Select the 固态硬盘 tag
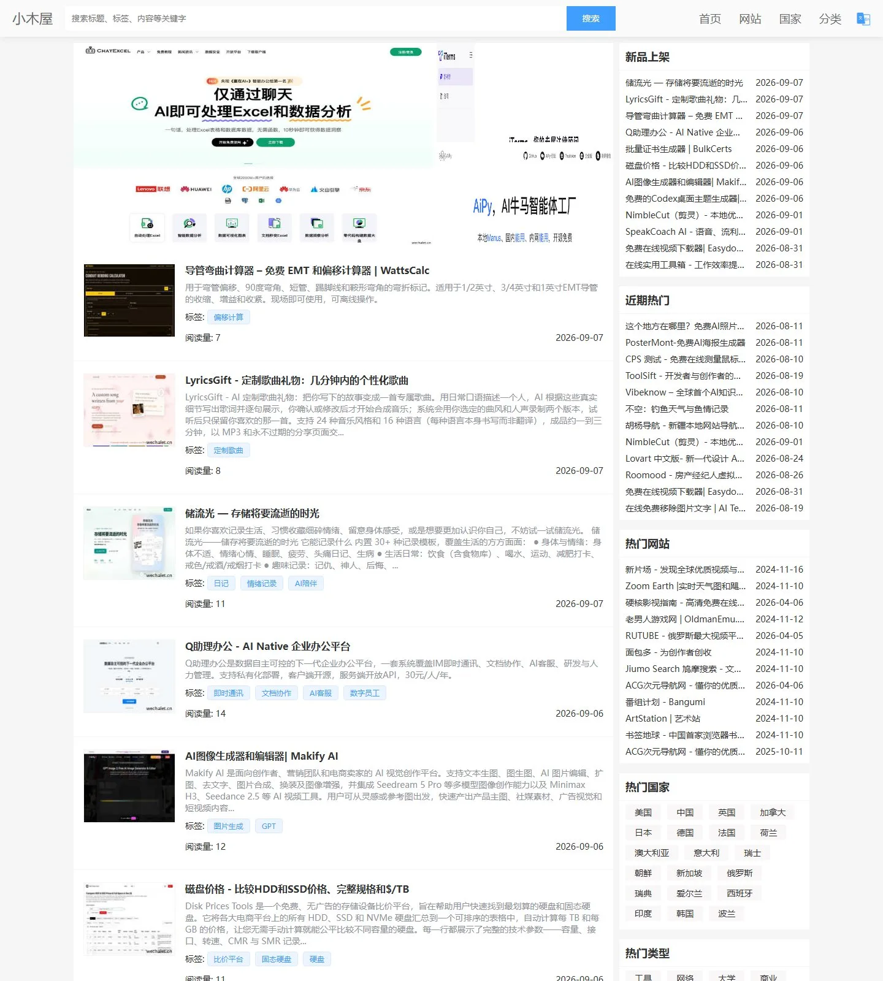This screenshot has width=883, height=981. tap(277, 959)
